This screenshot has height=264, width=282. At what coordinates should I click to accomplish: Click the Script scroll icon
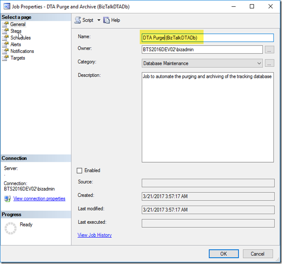pos(78,20)
